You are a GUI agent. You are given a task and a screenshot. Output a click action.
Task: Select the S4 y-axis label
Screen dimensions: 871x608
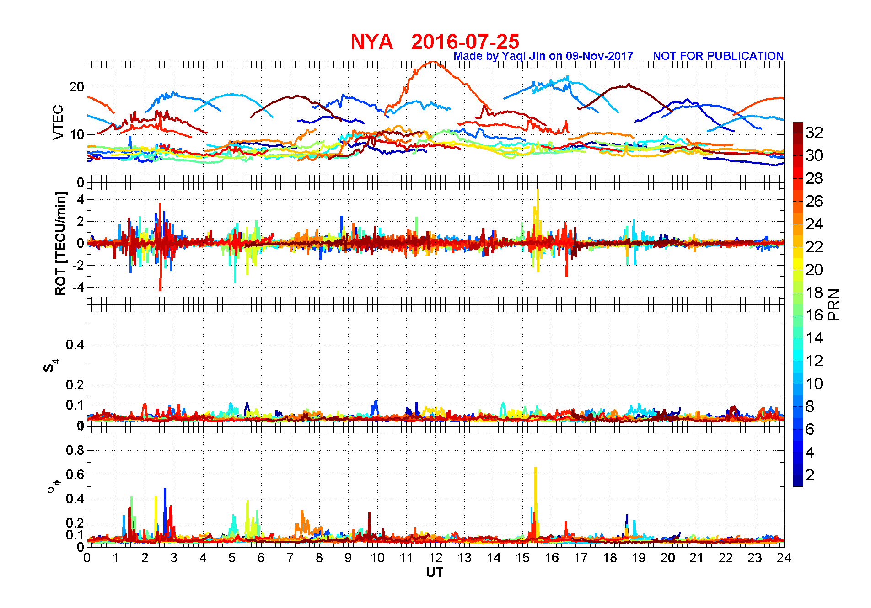50,366
